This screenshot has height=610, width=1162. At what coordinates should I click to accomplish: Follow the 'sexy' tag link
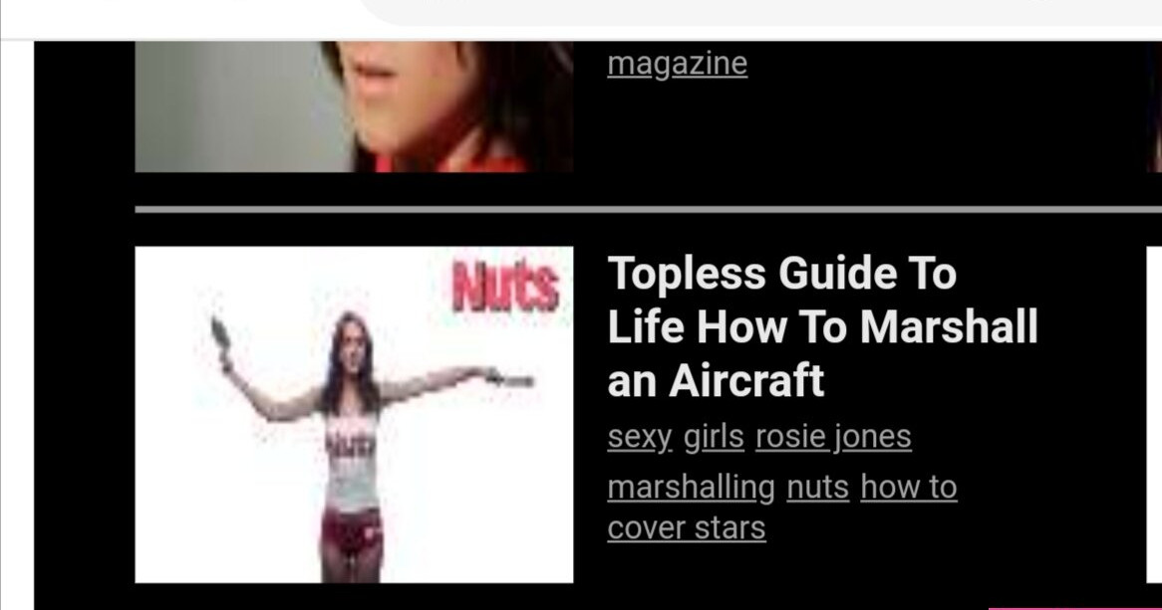640,437
